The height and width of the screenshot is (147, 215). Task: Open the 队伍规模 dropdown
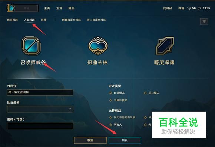point(40,109)
